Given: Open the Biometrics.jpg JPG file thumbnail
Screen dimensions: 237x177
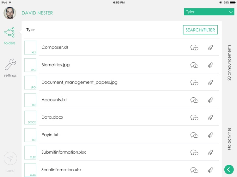Looking at the screenshot, I should (x=30, y=65).
